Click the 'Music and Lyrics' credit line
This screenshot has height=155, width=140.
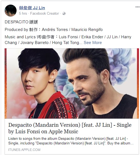coord(68,40)
